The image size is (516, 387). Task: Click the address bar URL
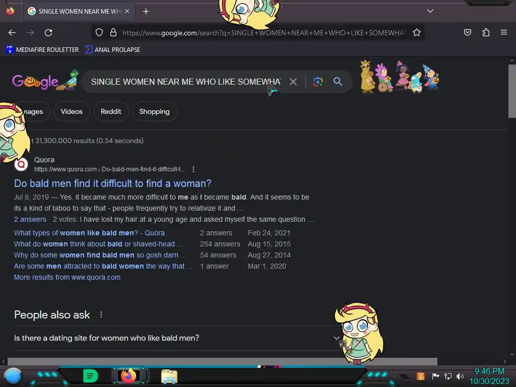pyautogui.click(x=264, y=33)
